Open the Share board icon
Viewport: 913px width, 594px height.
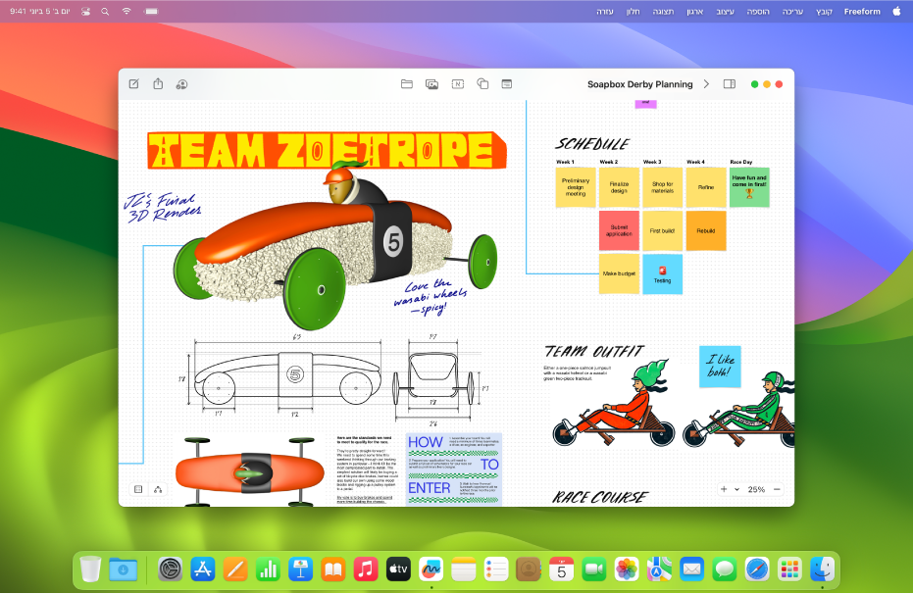coord(158,83)
